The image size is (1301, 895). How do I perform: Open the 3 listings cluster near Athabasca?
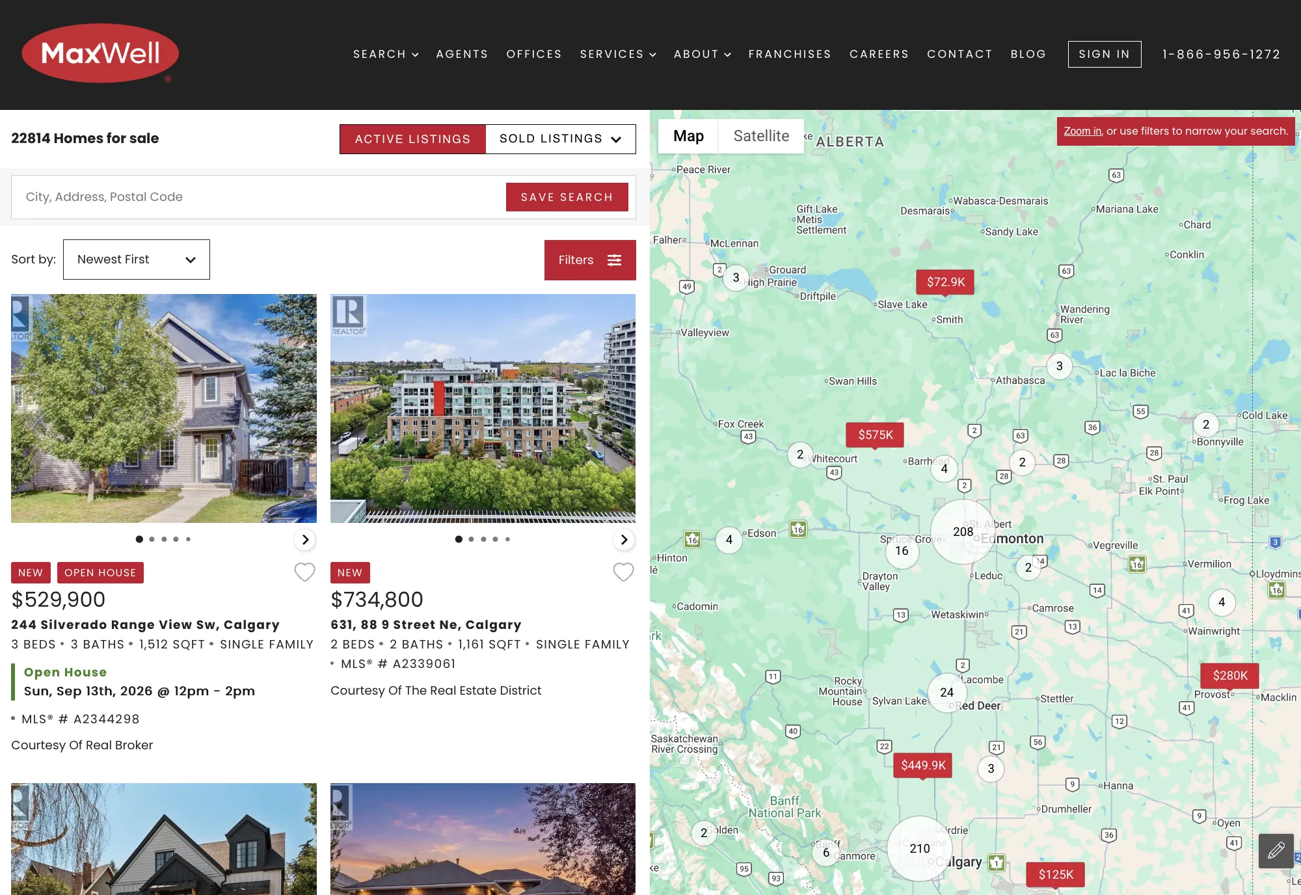(x=1060, y=366)
